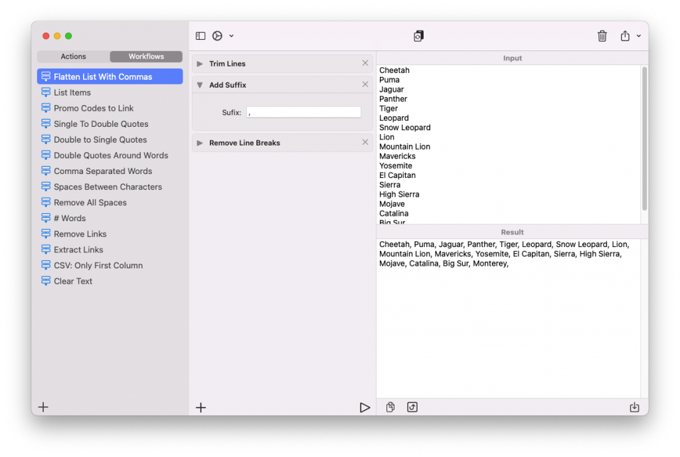Viewport: 680px width, 457px height.
Task: Click the Trim Lines action title
Action: [227, 64]
